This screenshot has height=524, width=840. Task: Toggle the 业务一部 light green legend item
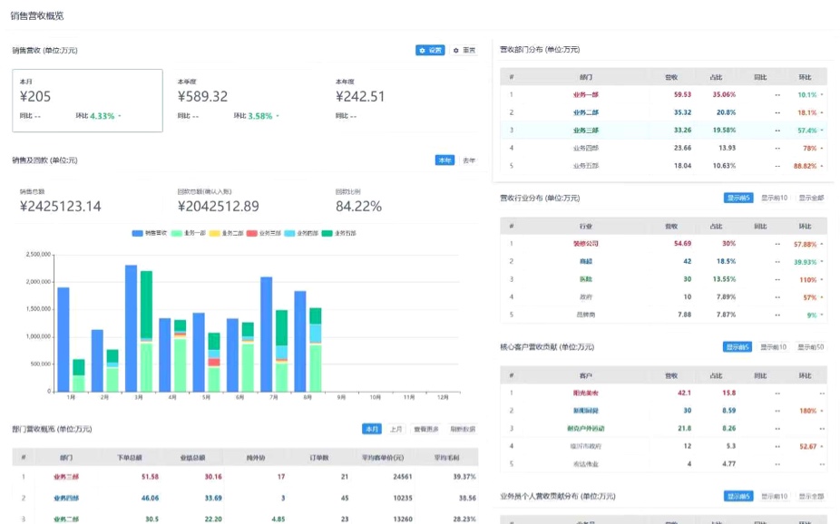(x=188, y=233)
